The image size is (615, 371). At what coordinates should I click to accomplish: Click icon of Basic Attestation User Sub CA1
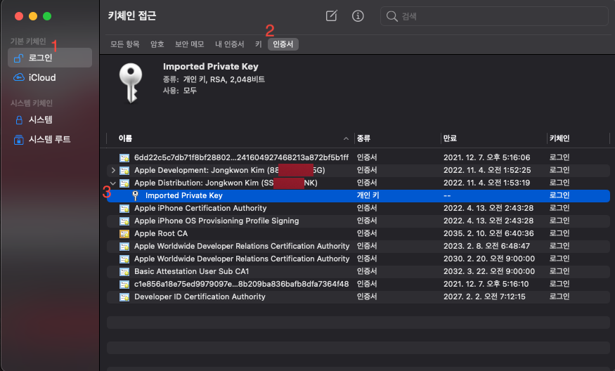(124, 271)
